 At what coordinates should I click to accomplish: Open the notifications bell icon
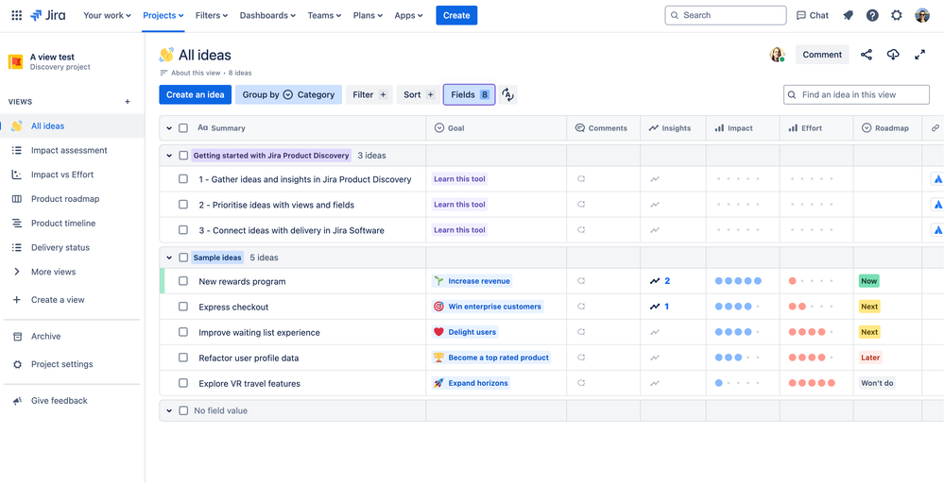(849, 16)
